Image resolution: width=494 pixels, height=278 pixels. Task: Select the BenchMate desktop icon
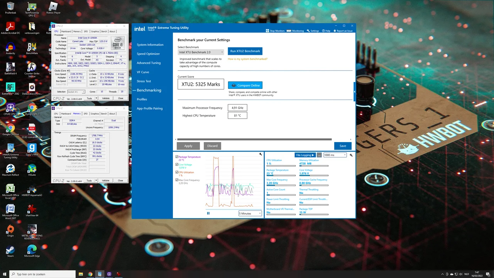(32, 49)
